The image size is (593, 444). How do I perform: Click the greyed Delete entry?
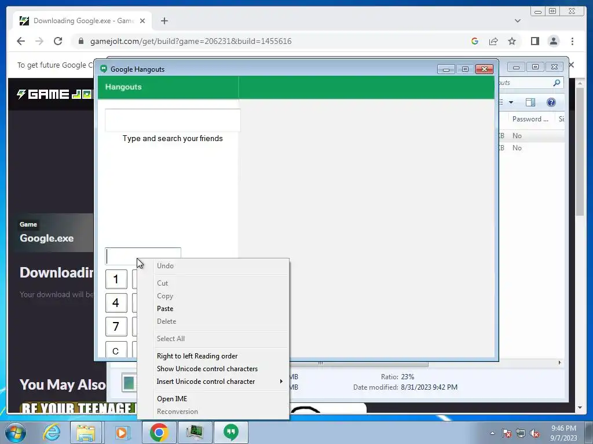click(166, 321)
